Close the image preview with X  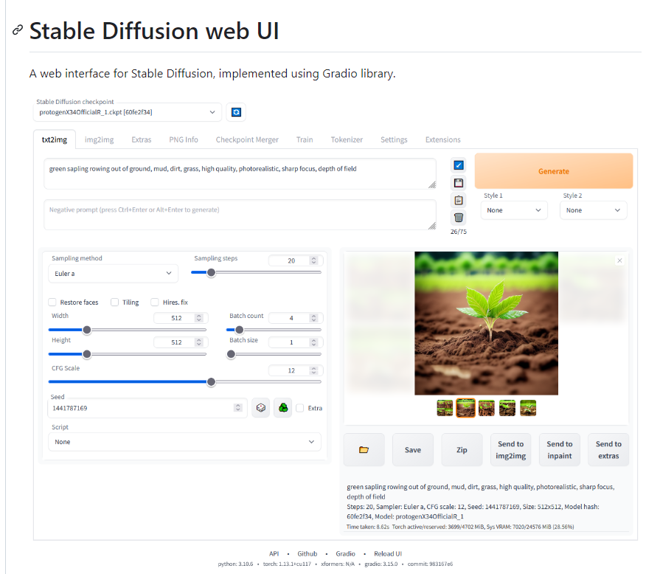[619, 260]
